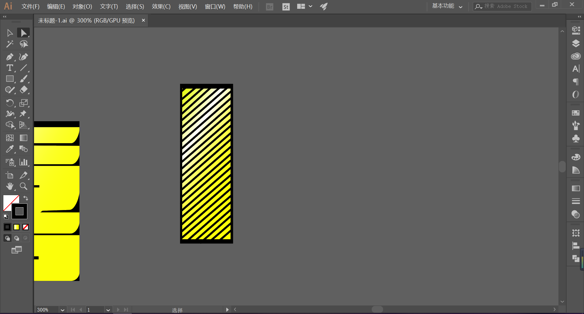Image resolution: width=584 pixels, height=314 pixels.
Task: Open the 基本功能 workspace dropdown
Action: (447, 6)
